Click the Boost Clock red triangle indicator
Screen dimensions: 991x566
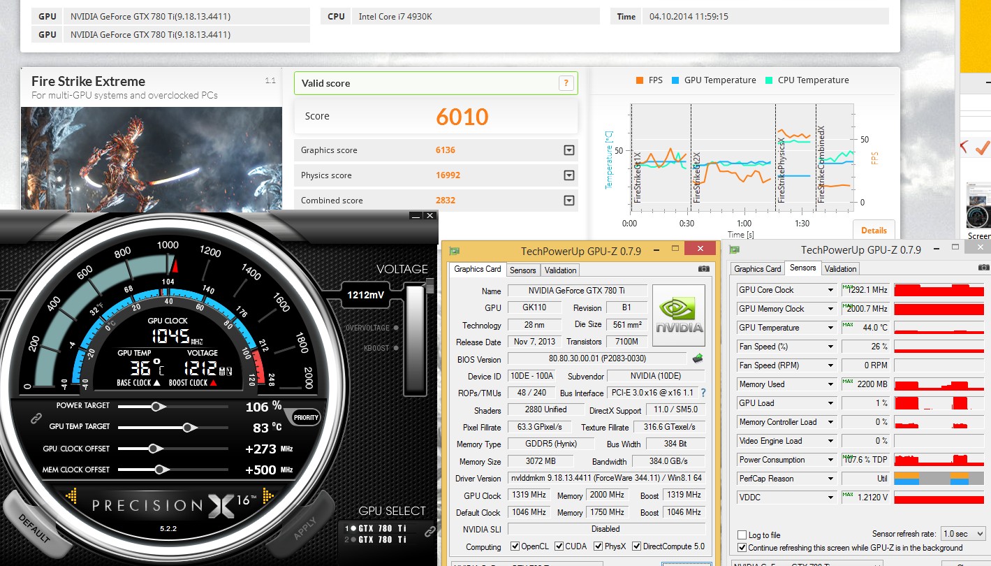(x=212, y=383)
